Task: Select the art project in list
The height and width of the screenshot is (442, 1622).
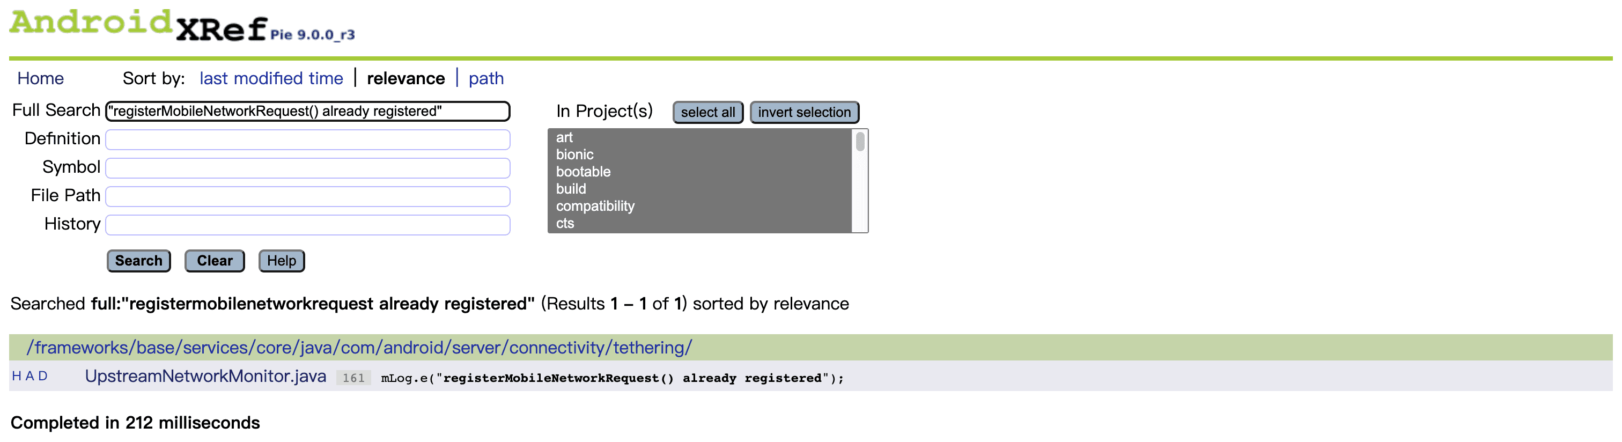Action: click(564, 137)
